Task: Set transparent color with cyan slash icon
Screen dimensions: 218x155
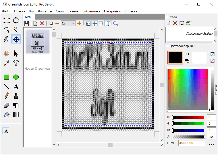Action: tap(213, 54)
